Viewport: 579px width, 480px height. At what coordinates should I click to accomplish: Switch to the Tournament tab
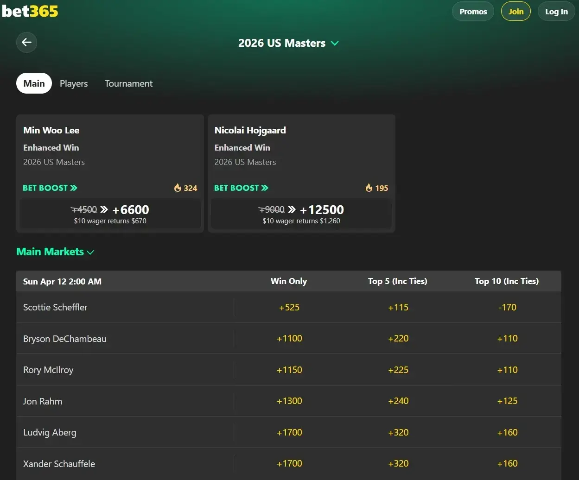pyautogui.click(x=128, y=83)
